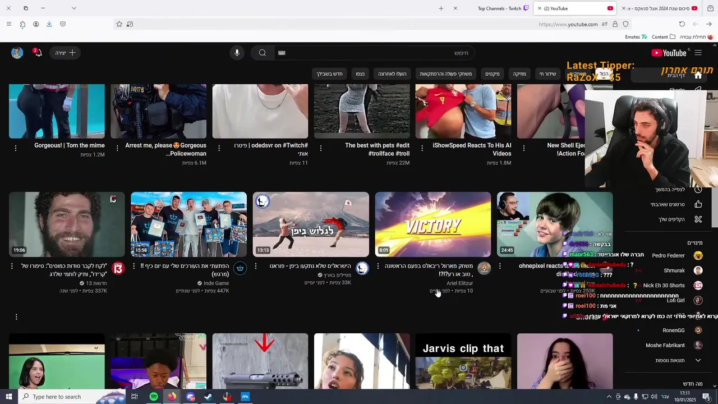Select the 'מוזיקה' filter chip
This screenshot has width=718, height=404.
(x=519, y=74)
